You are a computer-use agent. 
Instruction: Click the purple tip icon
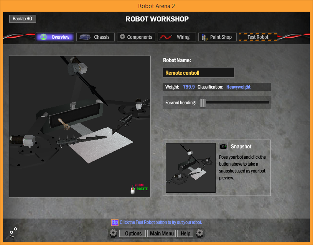pos(115,222)
